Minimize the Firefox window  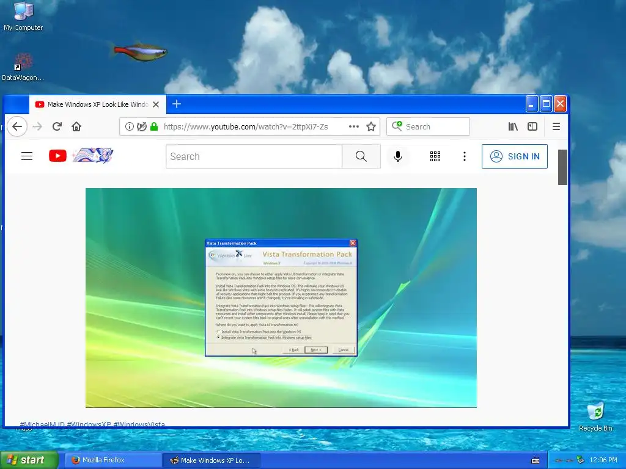(x=531, y=104)
